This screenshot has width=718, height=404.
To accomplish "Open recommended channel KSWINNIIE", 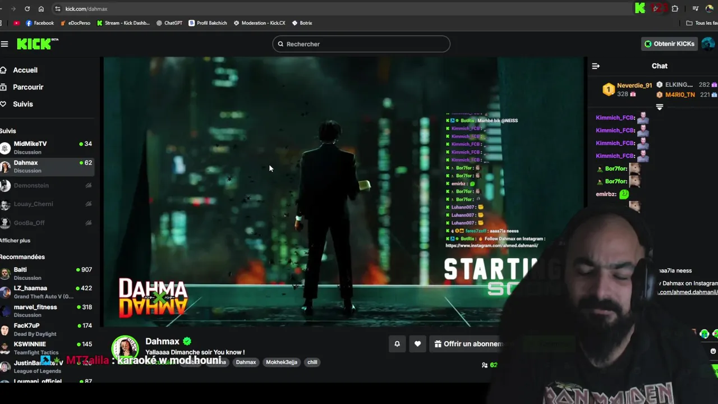I will 47,348.
